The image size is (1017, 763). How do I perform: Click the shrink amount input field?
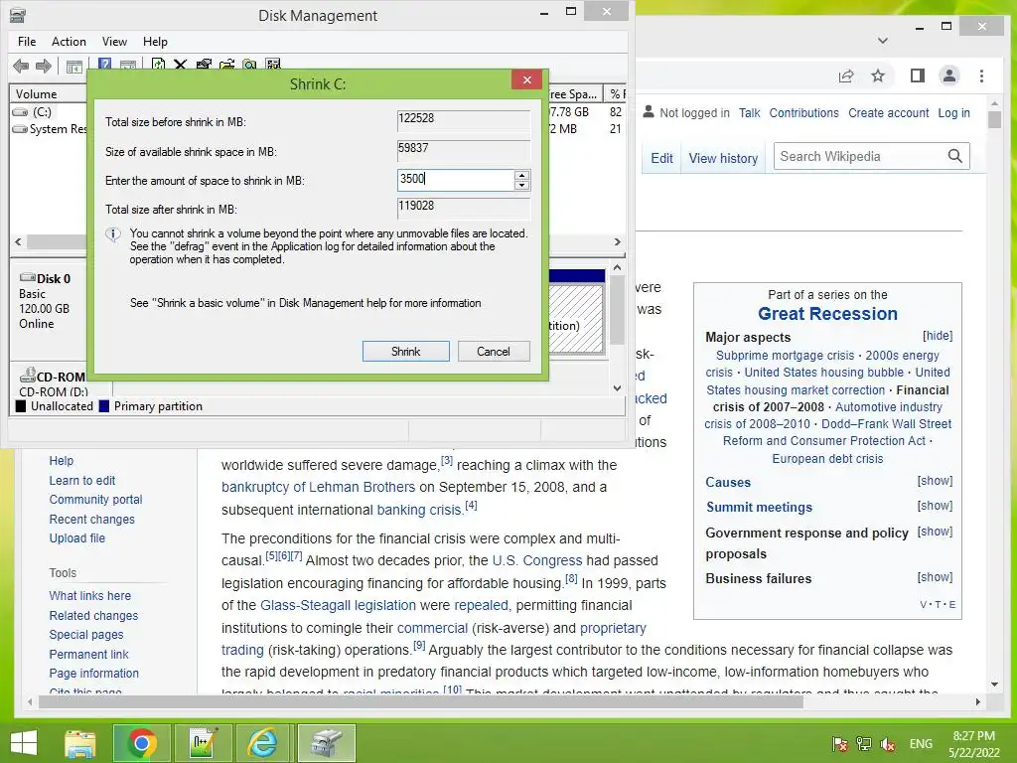(x=455, y=180)
